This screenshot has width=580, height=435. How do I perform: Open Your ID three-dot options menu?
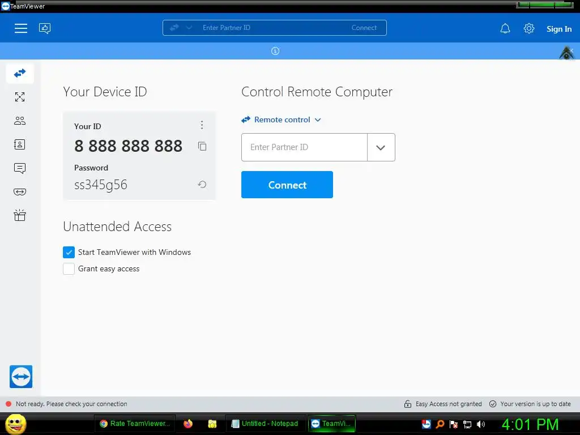(x=202, y=125)
